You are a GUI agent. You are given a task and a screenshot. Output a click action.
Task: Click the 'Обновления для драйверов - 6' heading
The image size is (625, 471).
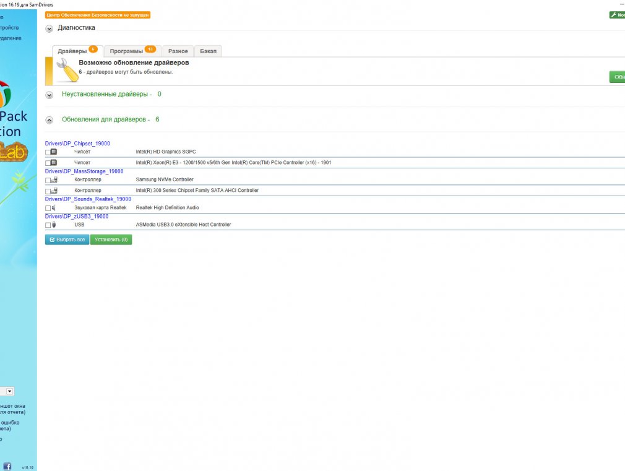[110, 119]
